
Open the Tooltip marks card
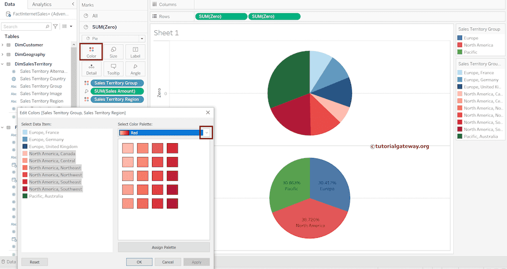pyautogui.click(x=113, y=69)
